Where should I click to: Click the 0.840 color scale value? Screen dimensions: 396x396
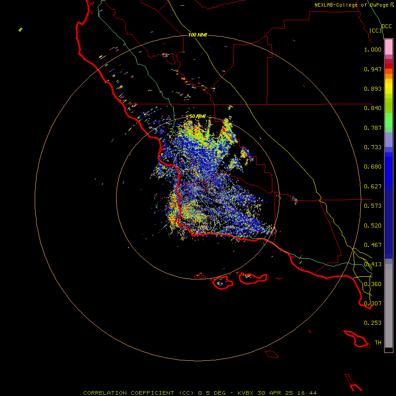[373, 108]
